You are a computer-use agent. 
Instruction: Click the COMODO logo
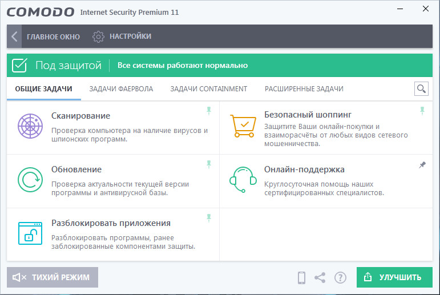(x=41, y=12)
